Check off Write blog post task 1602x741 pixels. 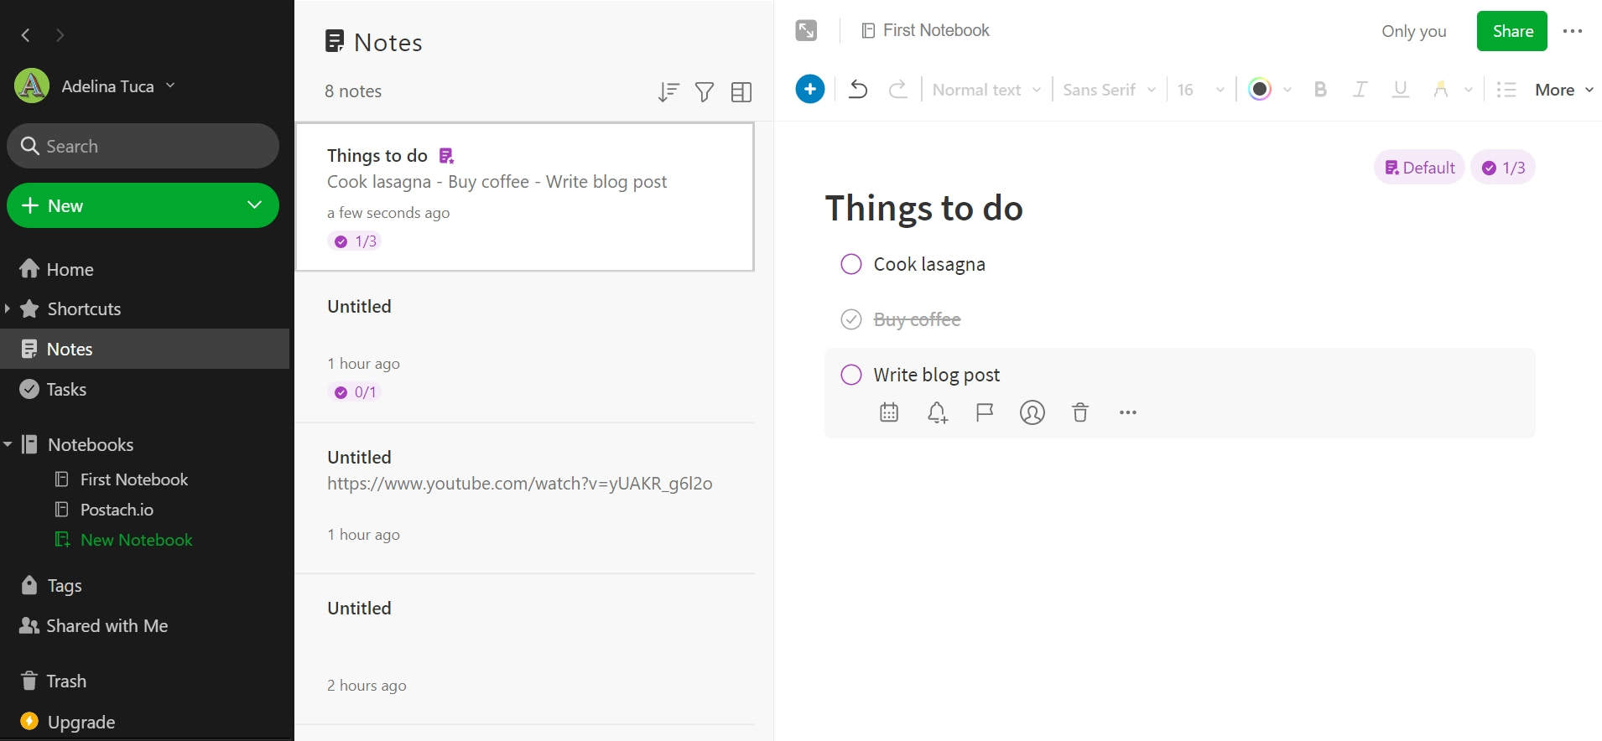(851, 375)
